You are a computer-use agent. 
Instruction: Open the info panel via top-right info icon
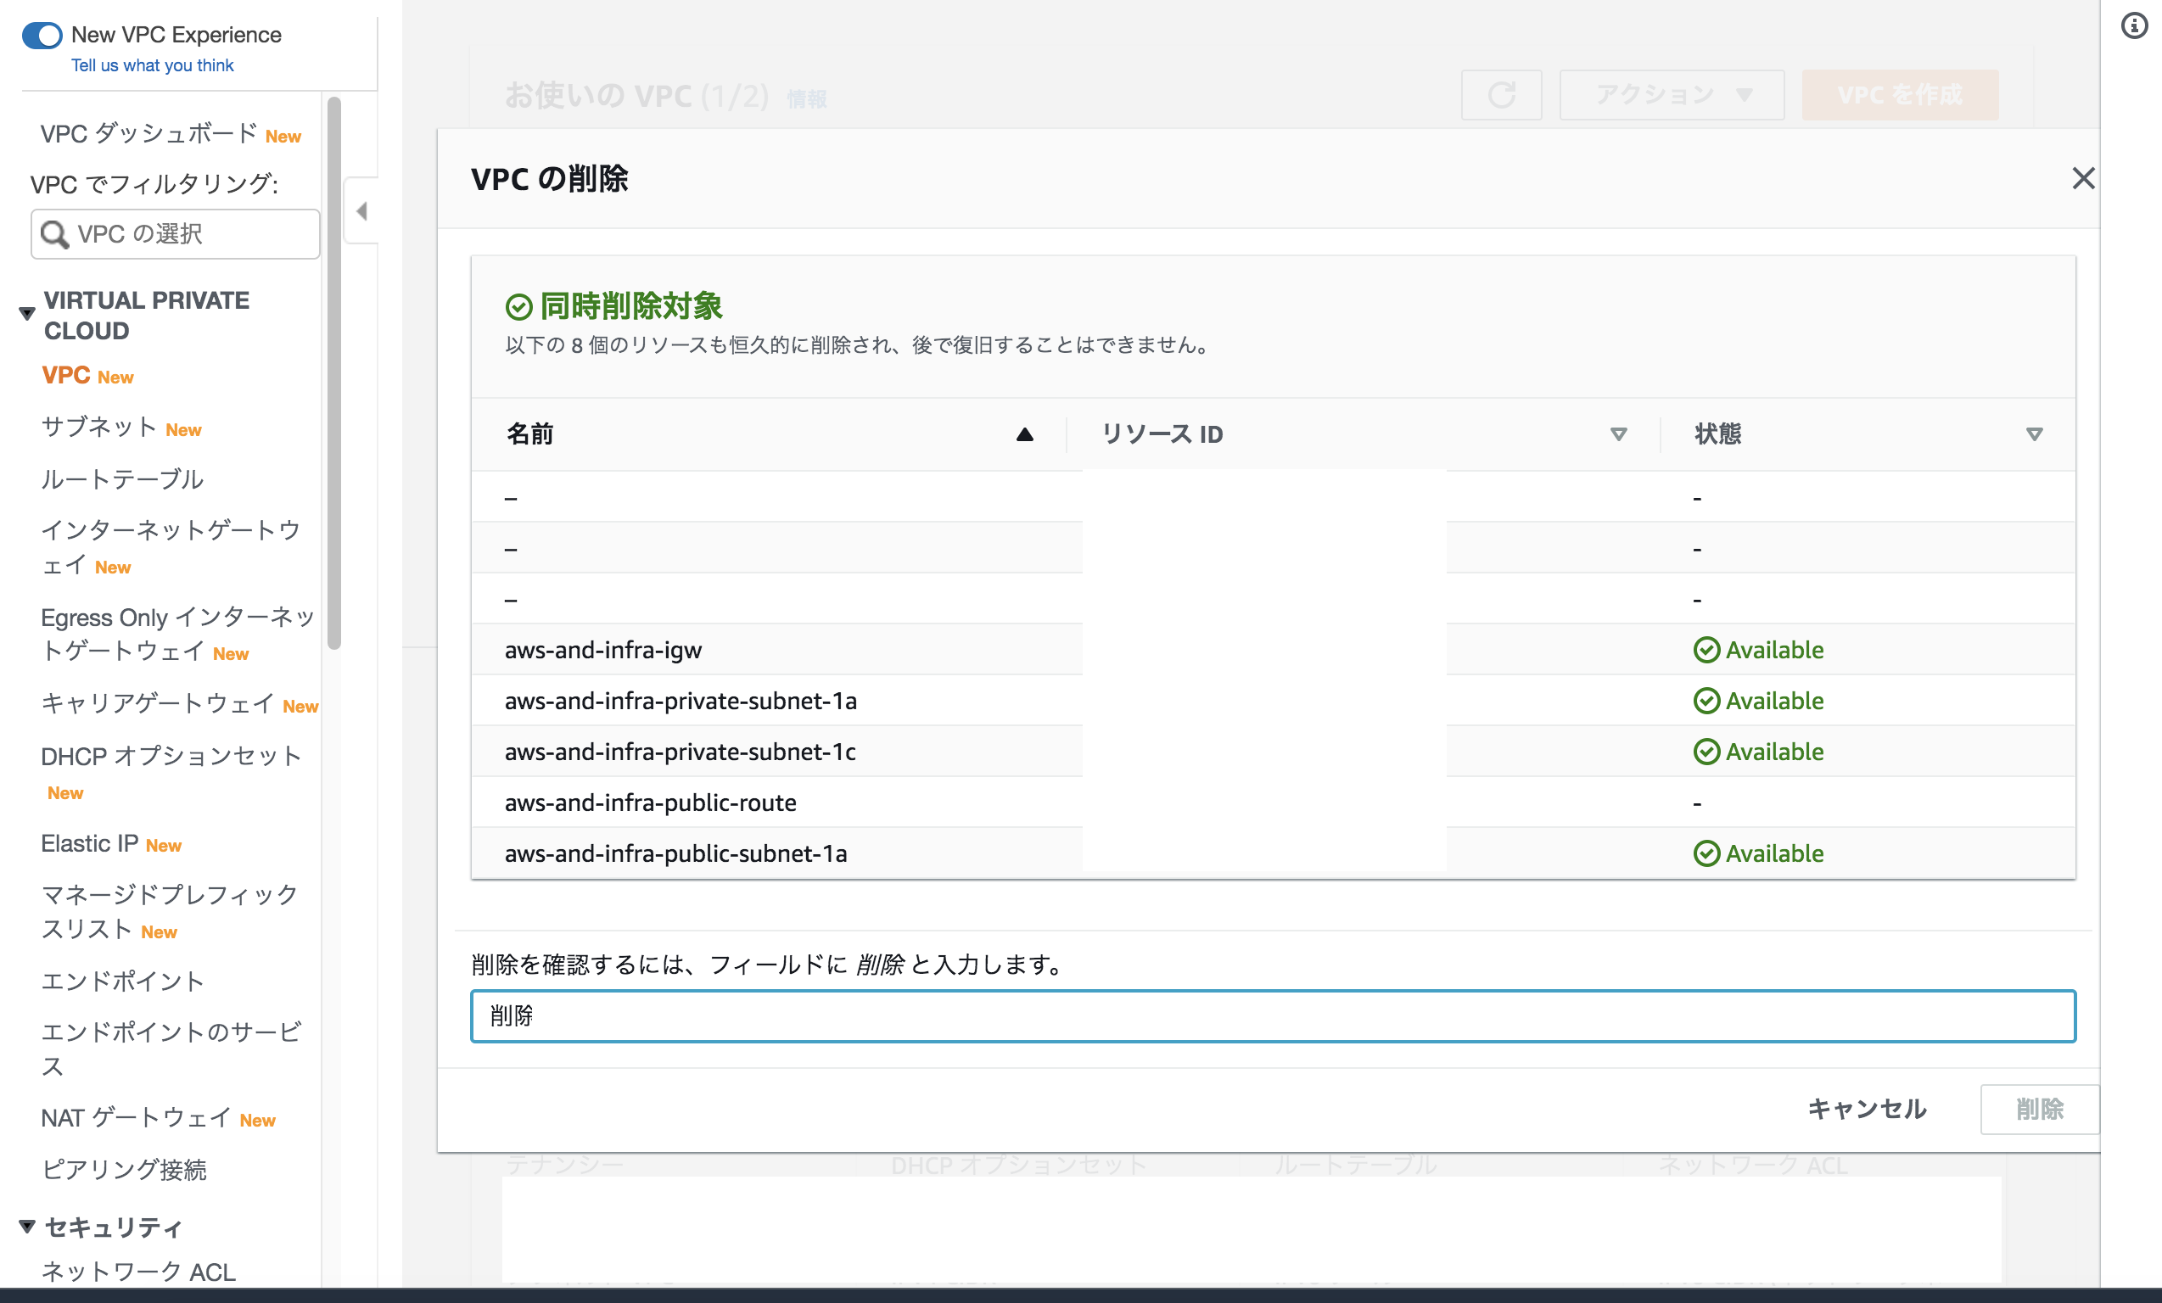point(2134,26)
